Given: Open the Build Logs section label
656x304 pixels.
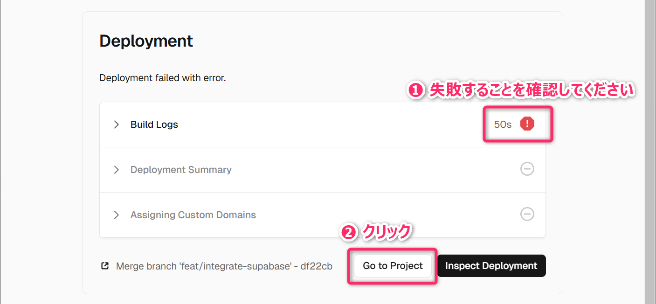Looking at the screenshot, I should click(154, 124).
